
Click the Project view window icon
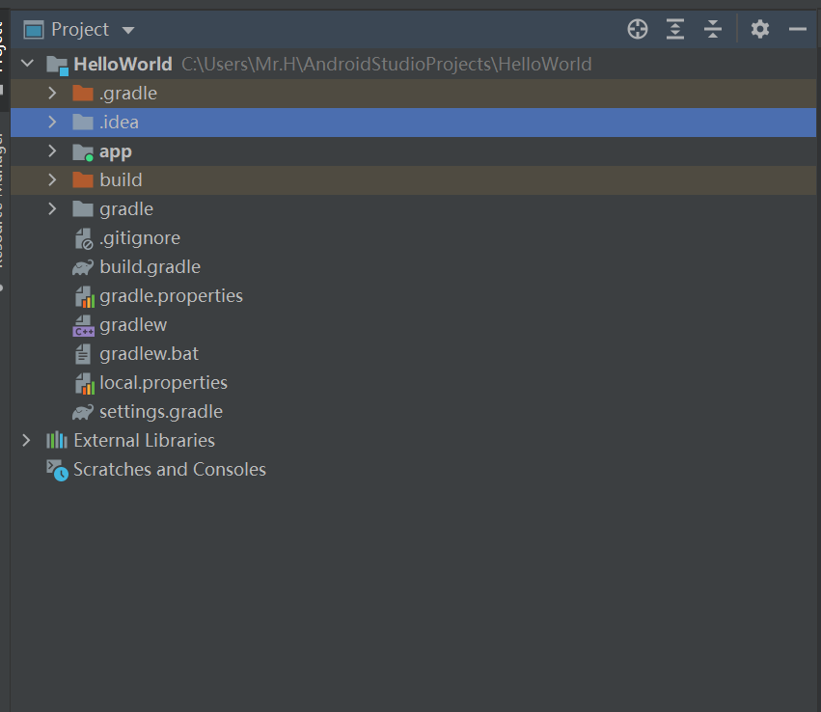[x=34, y=30]
